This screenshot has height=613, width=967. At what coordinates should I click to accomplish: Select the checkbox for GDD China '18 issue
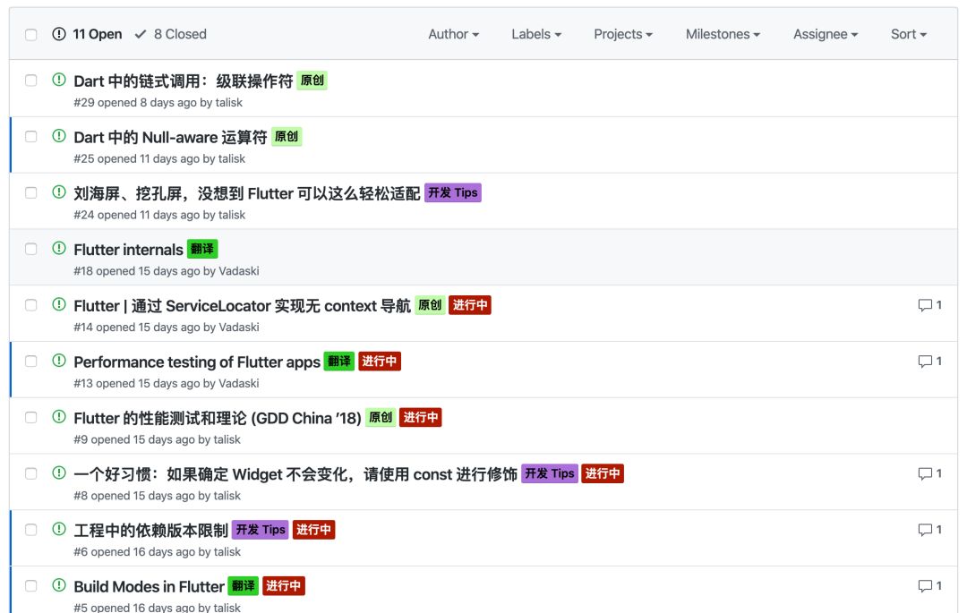coord(30,417)
